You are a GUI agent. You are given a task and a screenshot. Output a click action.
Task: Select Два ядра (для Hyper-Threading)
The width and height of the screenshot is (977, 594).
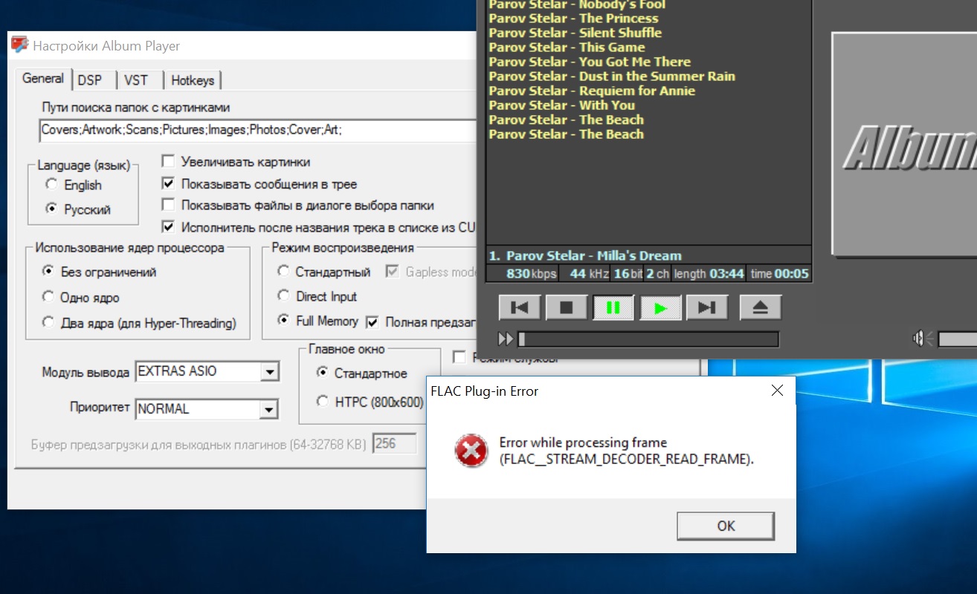pos(139,323)
